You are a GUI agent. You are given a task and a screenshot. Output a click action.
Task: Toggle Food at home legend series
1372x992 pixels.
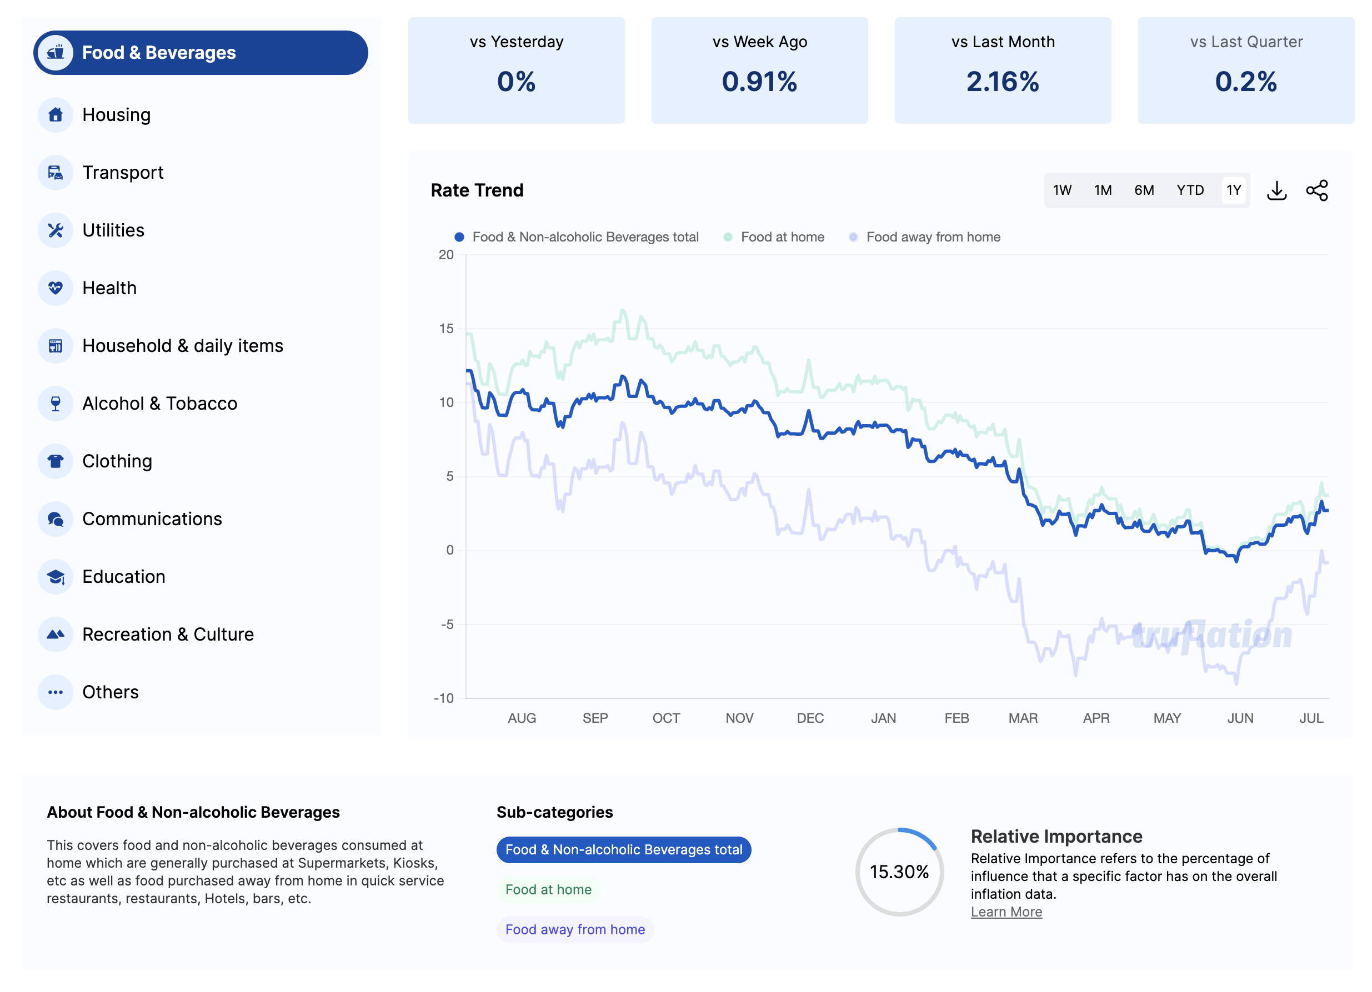[x=781, y=237]
